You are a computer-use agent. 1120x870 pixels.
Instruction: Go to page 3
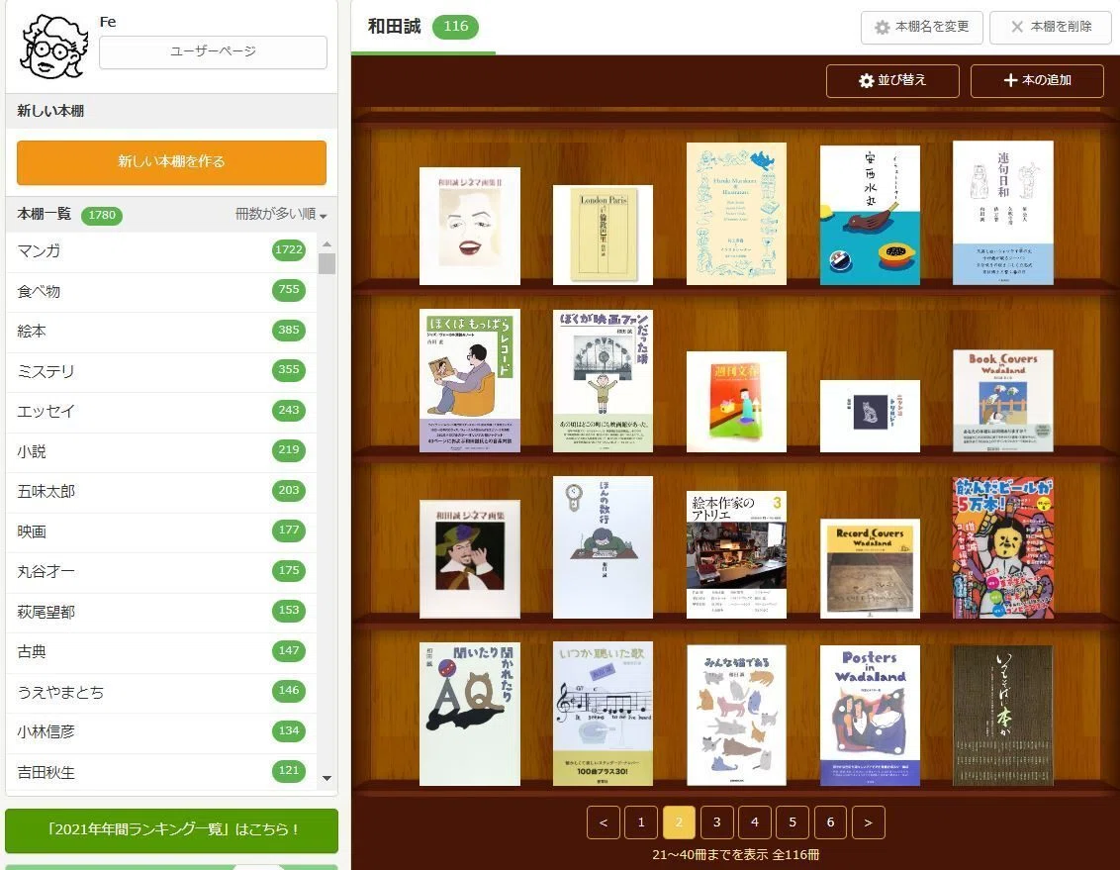[x=717, y=822]
